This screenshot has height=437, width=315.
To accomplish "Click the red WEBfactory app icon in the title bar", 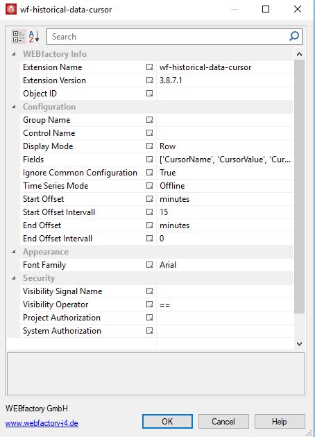I will [x=11, y=9].
